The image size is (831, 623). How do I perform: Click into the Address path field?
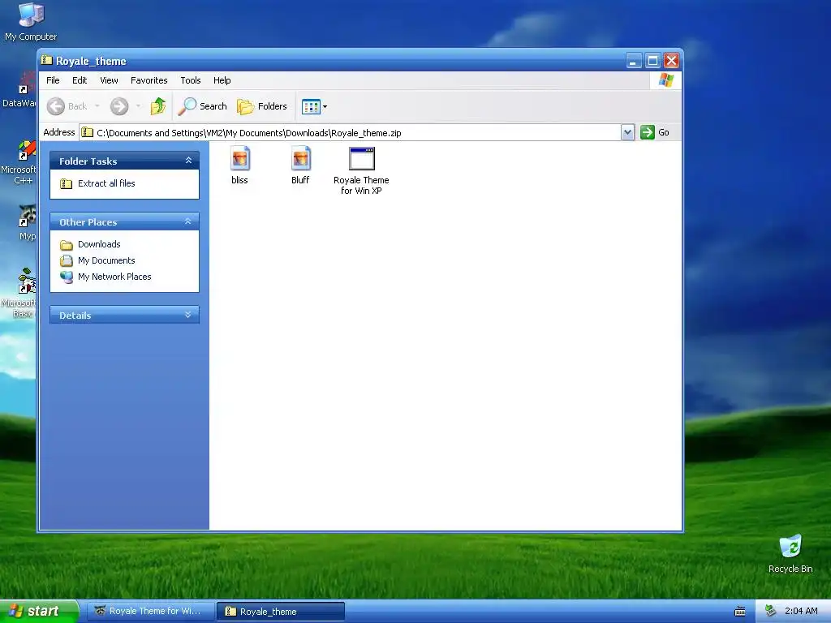coord(351,132)
